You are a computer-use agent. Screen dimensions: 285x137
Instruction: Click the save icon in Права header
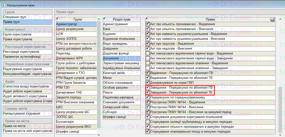pyautogui.click(x=272, y=19)
